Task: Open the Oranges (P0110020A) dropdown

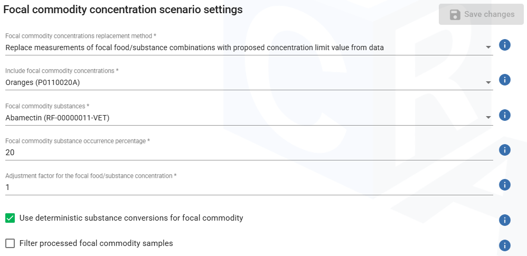Action: point(488,82)
